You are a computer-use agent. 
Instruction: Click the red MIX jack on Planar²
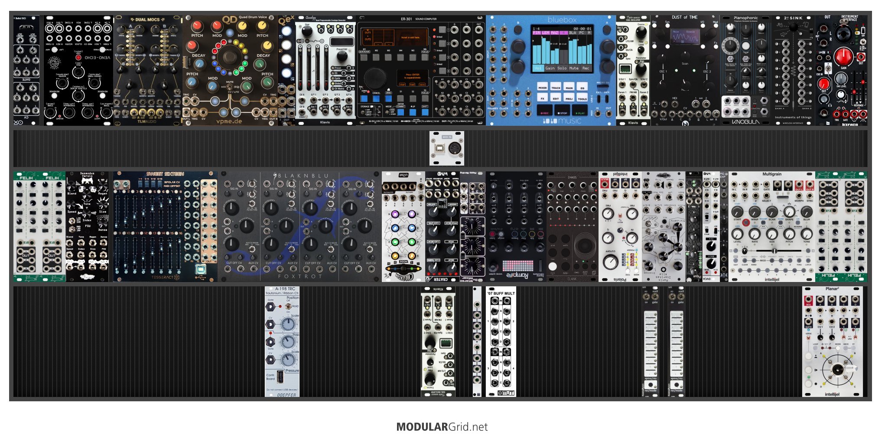pos(808,300)
